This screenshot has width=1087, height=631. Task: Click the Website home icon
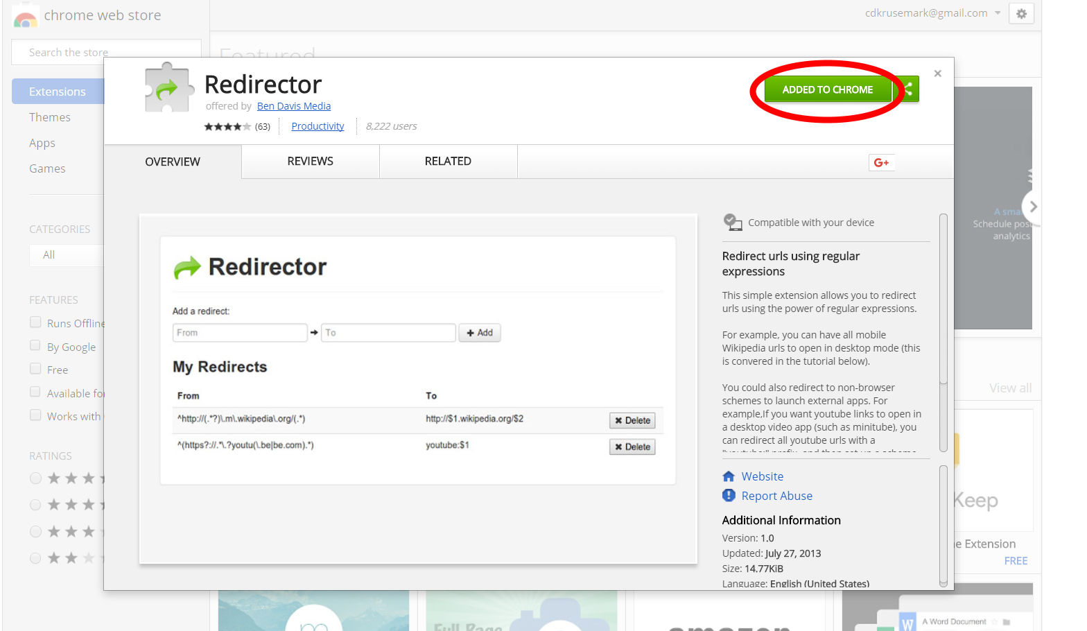click(x=729, y=476)
